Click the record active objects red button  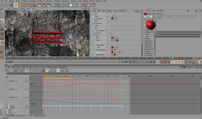tap(162, 62)
